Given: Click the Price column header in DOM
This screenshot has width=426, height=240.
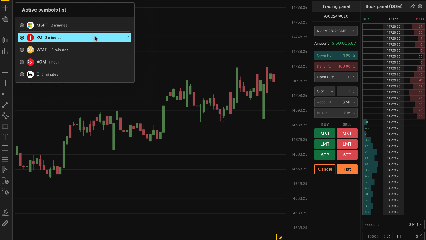Looking at the screenshot, I should 394,19.
